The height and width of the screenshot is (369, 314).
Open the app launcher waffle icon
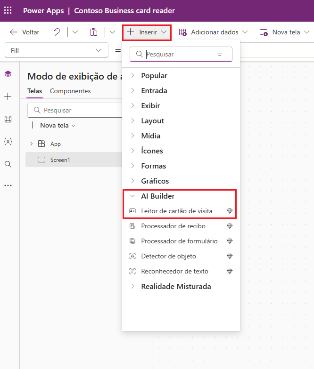(x=8, y=10)
